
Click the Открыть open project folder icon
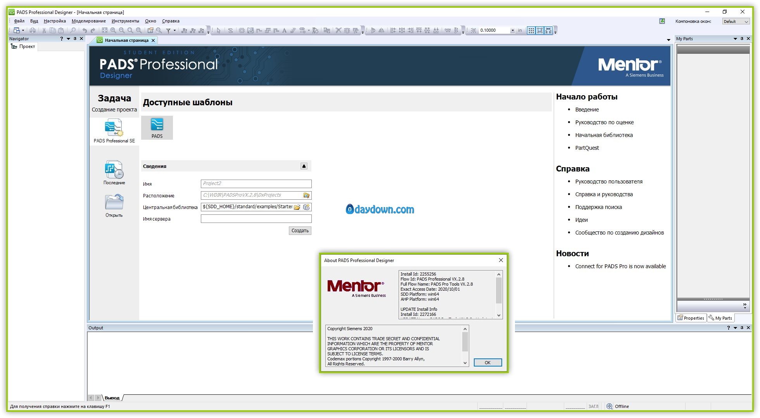pyautogui.click(x=114, y=206)
